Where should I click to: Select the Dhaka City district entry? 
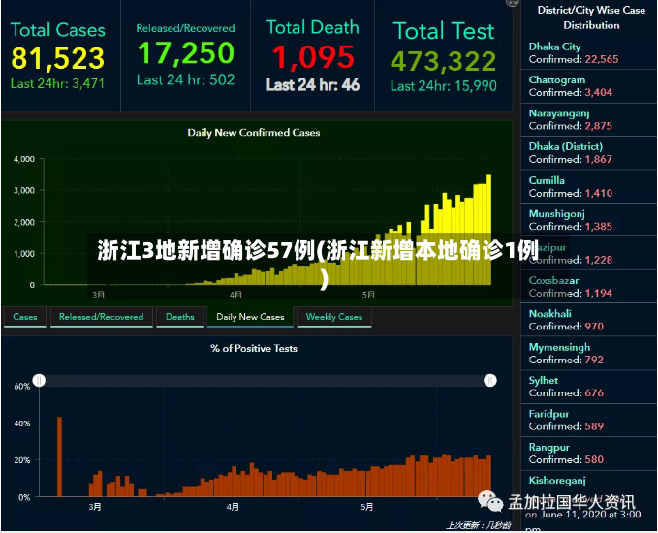(x=589, y=53)
